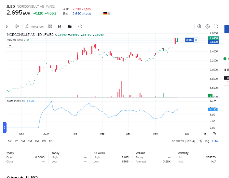This screenshot has height=178, width=229.
Task: Open chart settings gear icon
Action: click(x=208, y=26)
